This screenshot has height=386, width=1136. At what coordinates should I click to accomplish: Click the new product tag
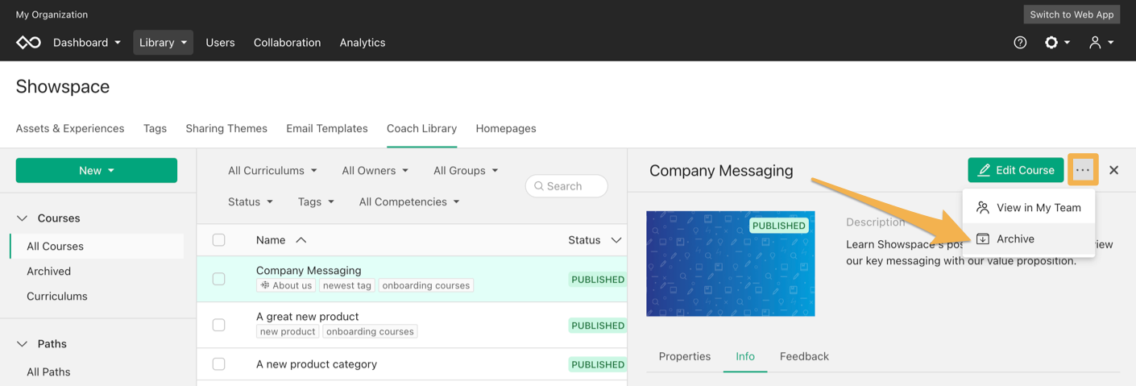point(288,331)
